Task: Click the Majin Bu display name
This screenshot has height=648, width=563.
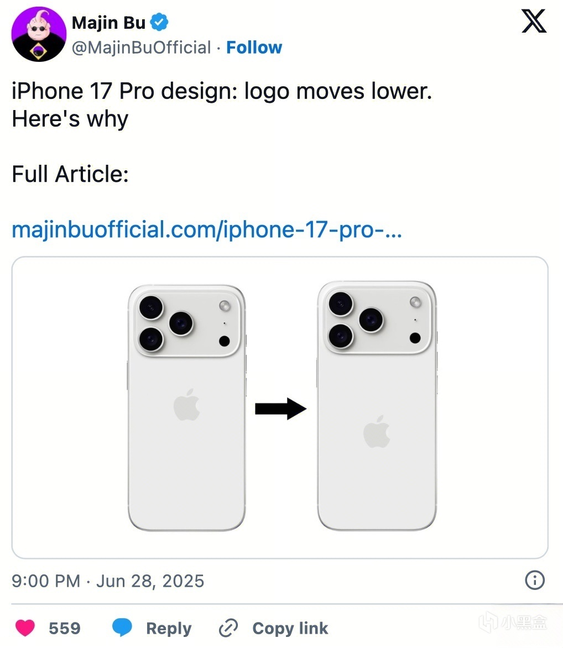Action: (x=109, y=23)
